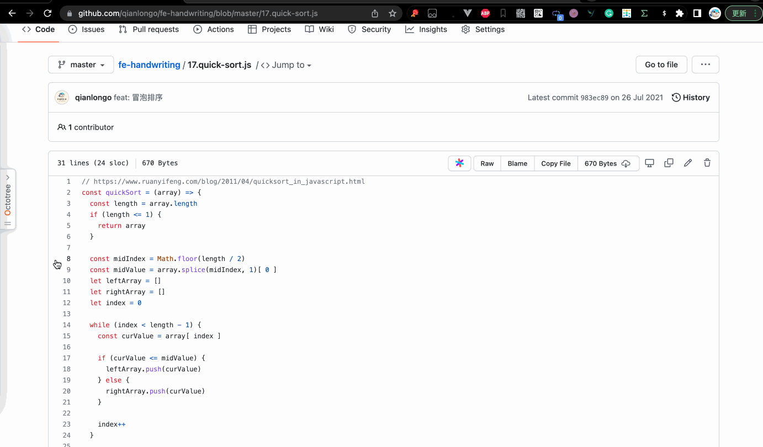Viewport: 763px width, 447px height.
Task: Bookmark this page with the star icon
Action: pyautogui.click(x=393, y=13)
